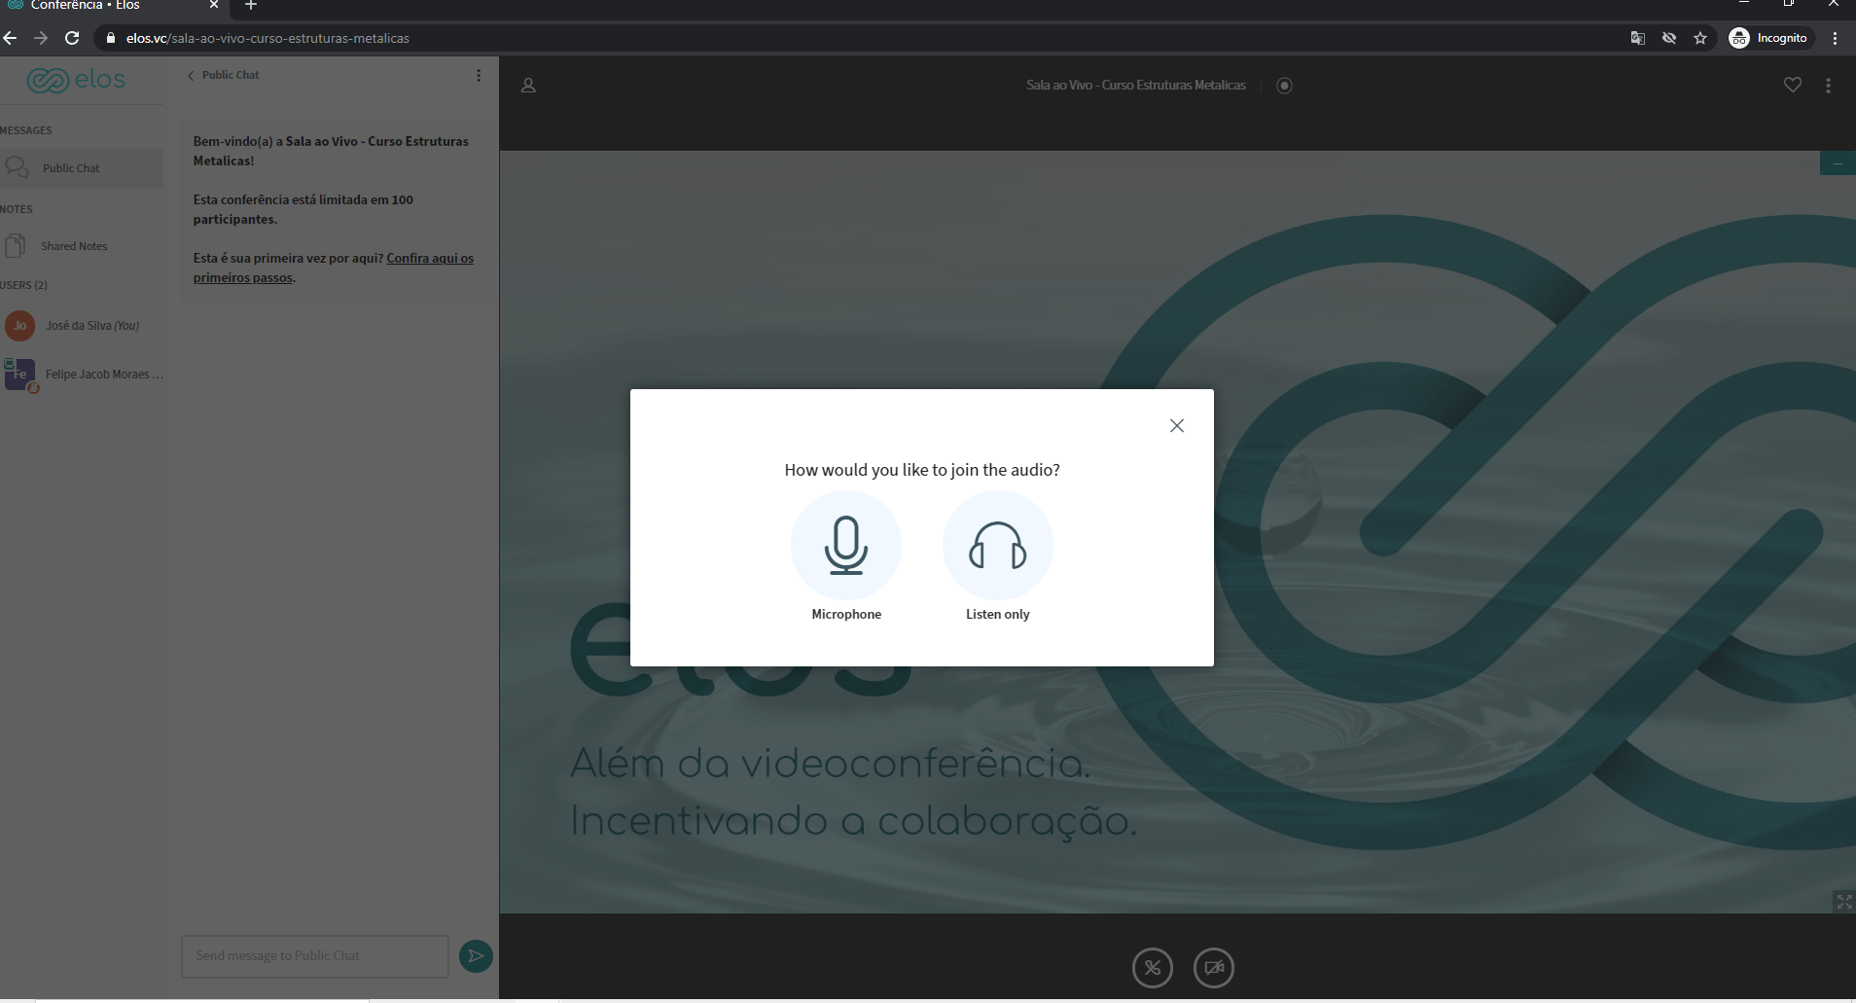
Task: Click the NOTES section header
Action: [17, 209]
